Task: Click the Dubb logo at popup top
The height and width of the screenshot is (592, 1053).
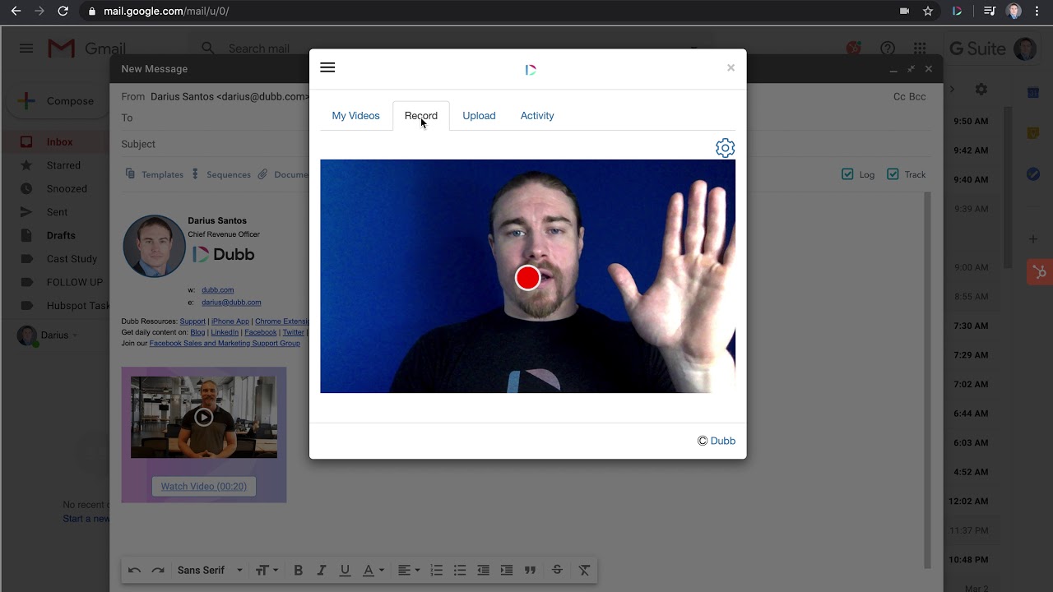Action: (x=531, y=70)
